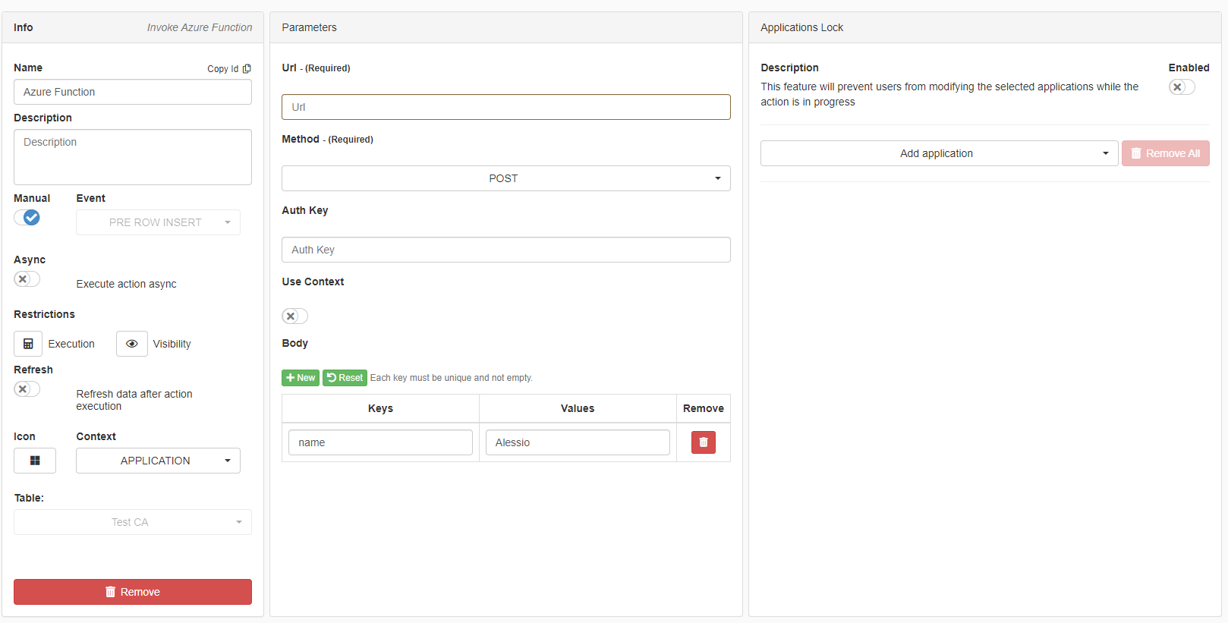Delete the 'name' body row with trash icon

click(703, 442)
